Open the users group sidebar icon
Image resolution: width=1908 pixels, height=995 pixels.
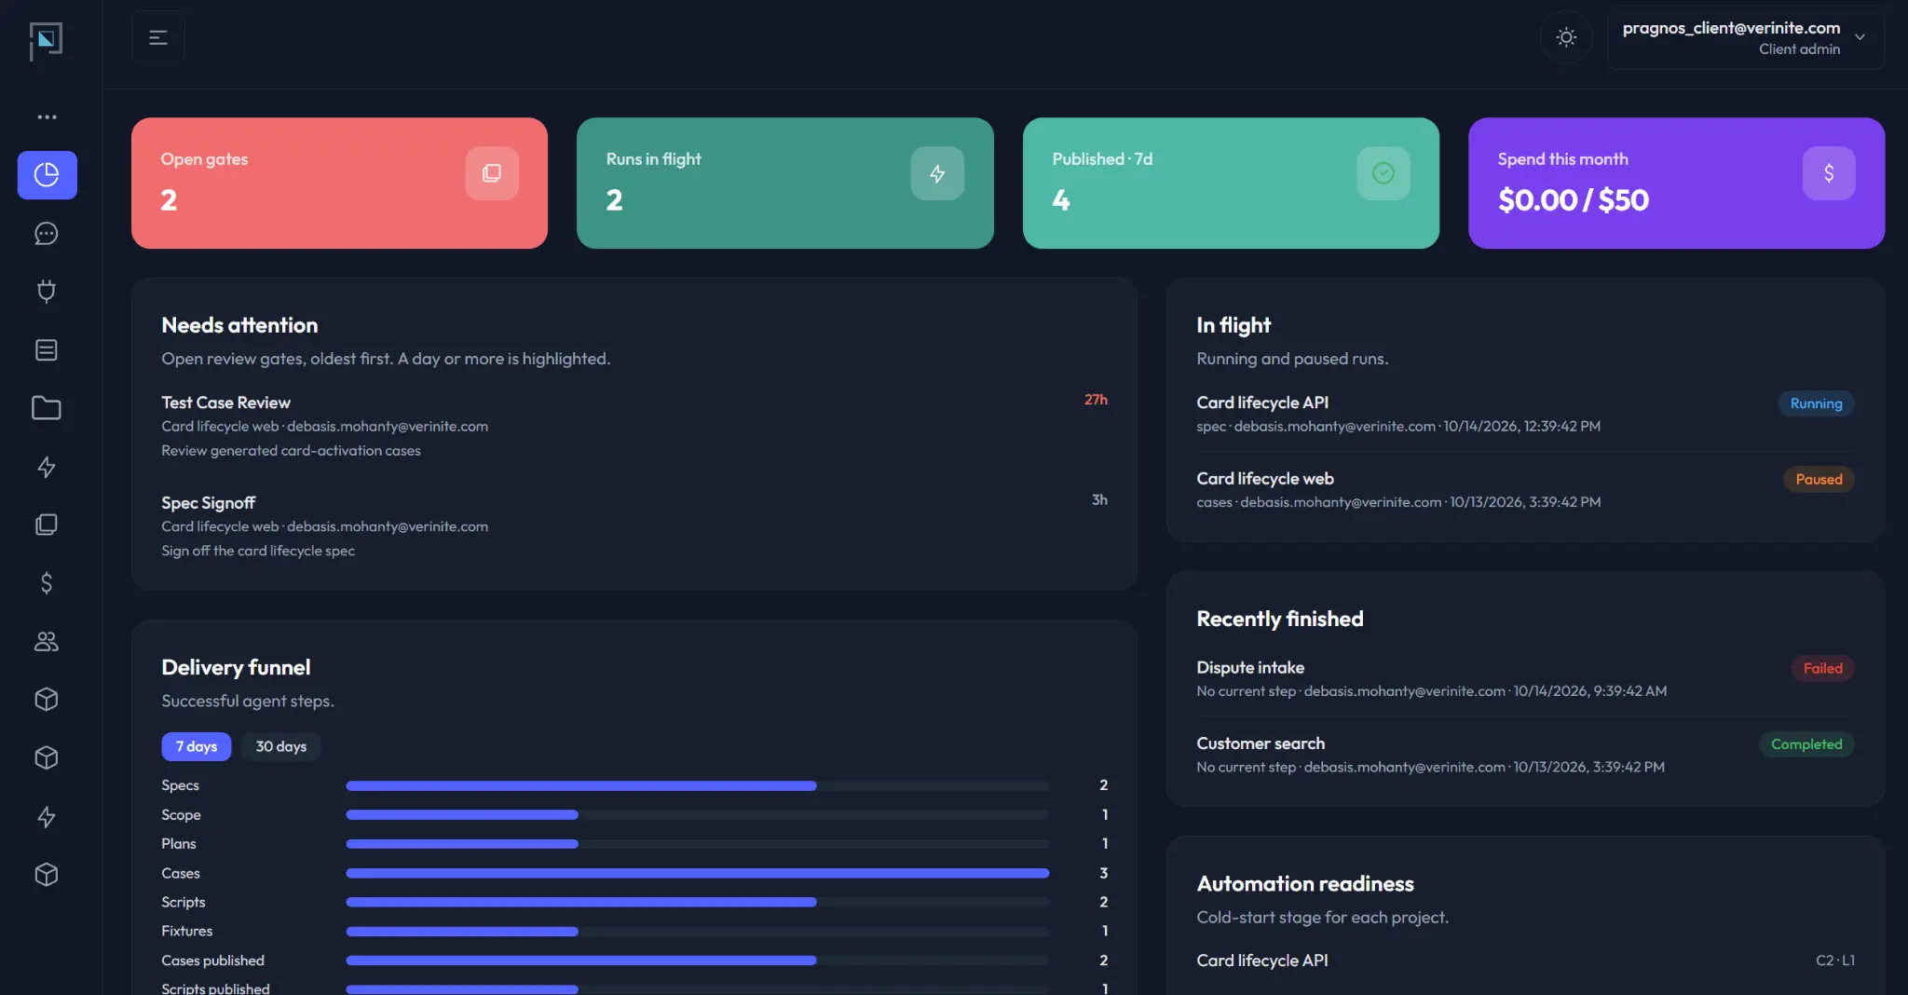47,641
